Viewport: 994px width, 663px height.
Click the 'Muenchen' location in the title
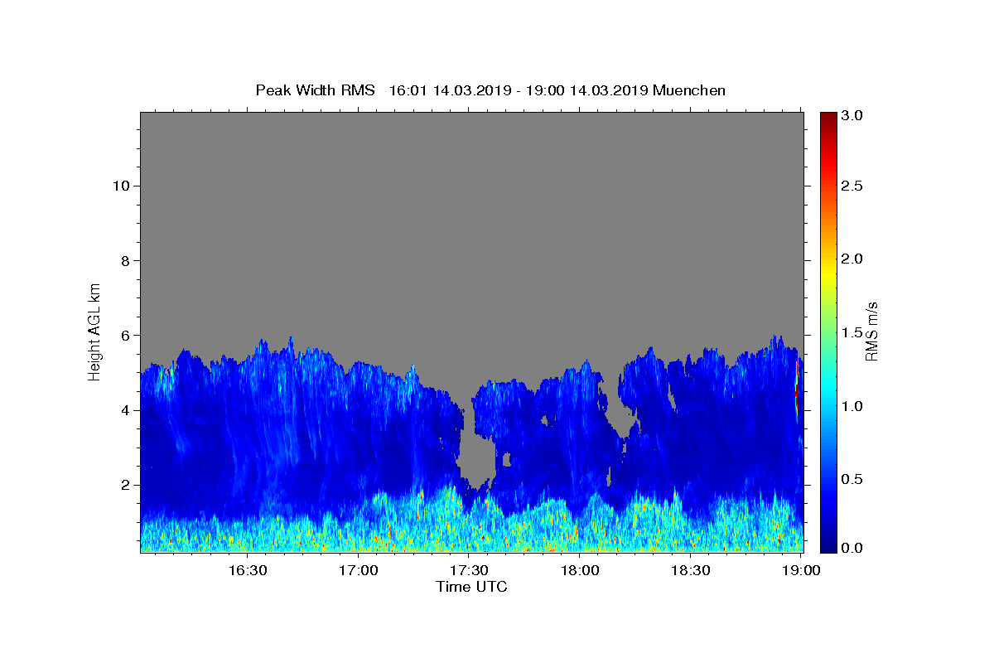click(689, 90)
